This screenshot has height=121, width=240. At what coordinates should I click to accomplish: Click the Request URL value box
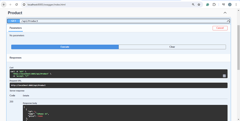[119, 85]
